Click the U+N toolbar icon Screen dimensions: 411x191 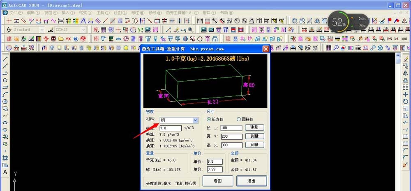390,39
